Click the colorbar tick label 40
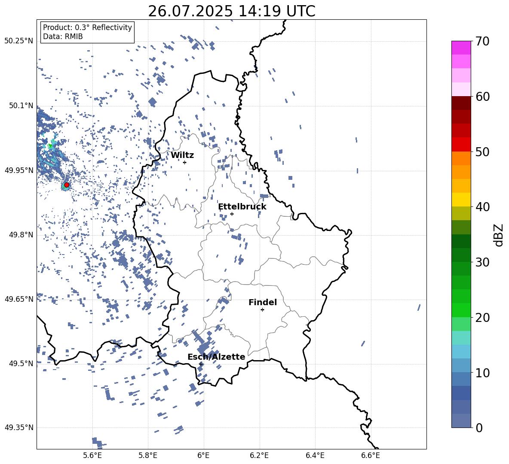Screen dimensions: 509x464 (x=482, y=207)
